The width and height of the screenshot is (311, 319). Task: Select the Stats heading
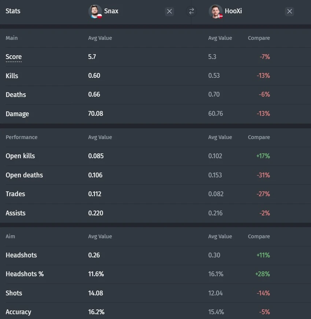coord(13,11)
